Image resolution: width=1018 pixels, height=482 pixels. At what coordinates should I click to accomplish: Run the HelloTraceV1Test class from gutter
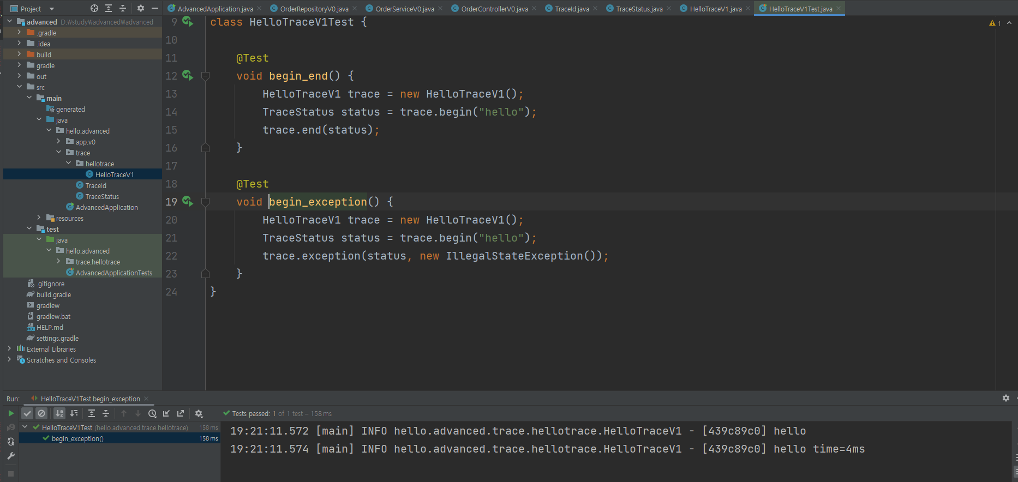click(x=188, y=21)
